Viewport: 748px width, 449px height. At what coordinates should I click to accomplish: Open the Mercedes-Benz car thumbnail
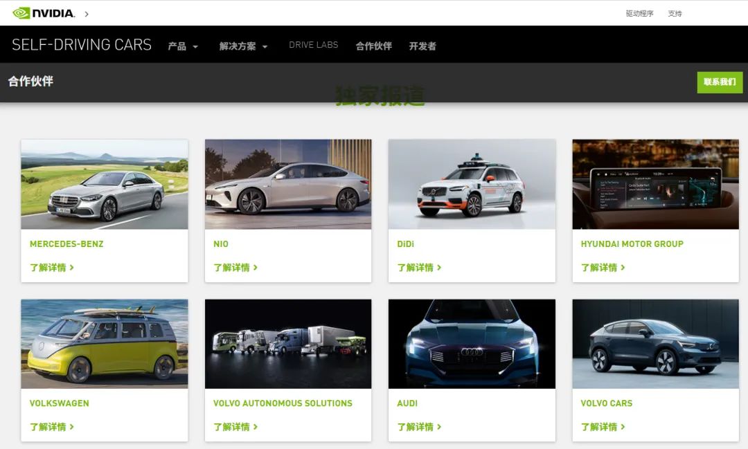(x=105, y=184)
